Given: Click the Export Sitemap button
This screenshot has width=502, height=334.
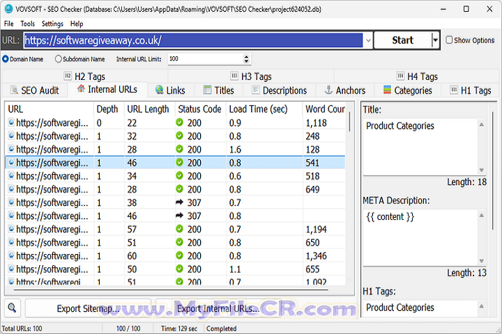Looking at the screenshot, I should pos(88,308).
